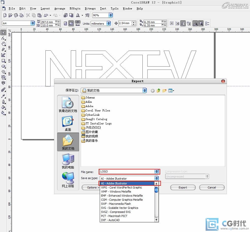The height and width of the screenshot is (232, 250).
Task: Click the File name input field
Action: [127, 171]
